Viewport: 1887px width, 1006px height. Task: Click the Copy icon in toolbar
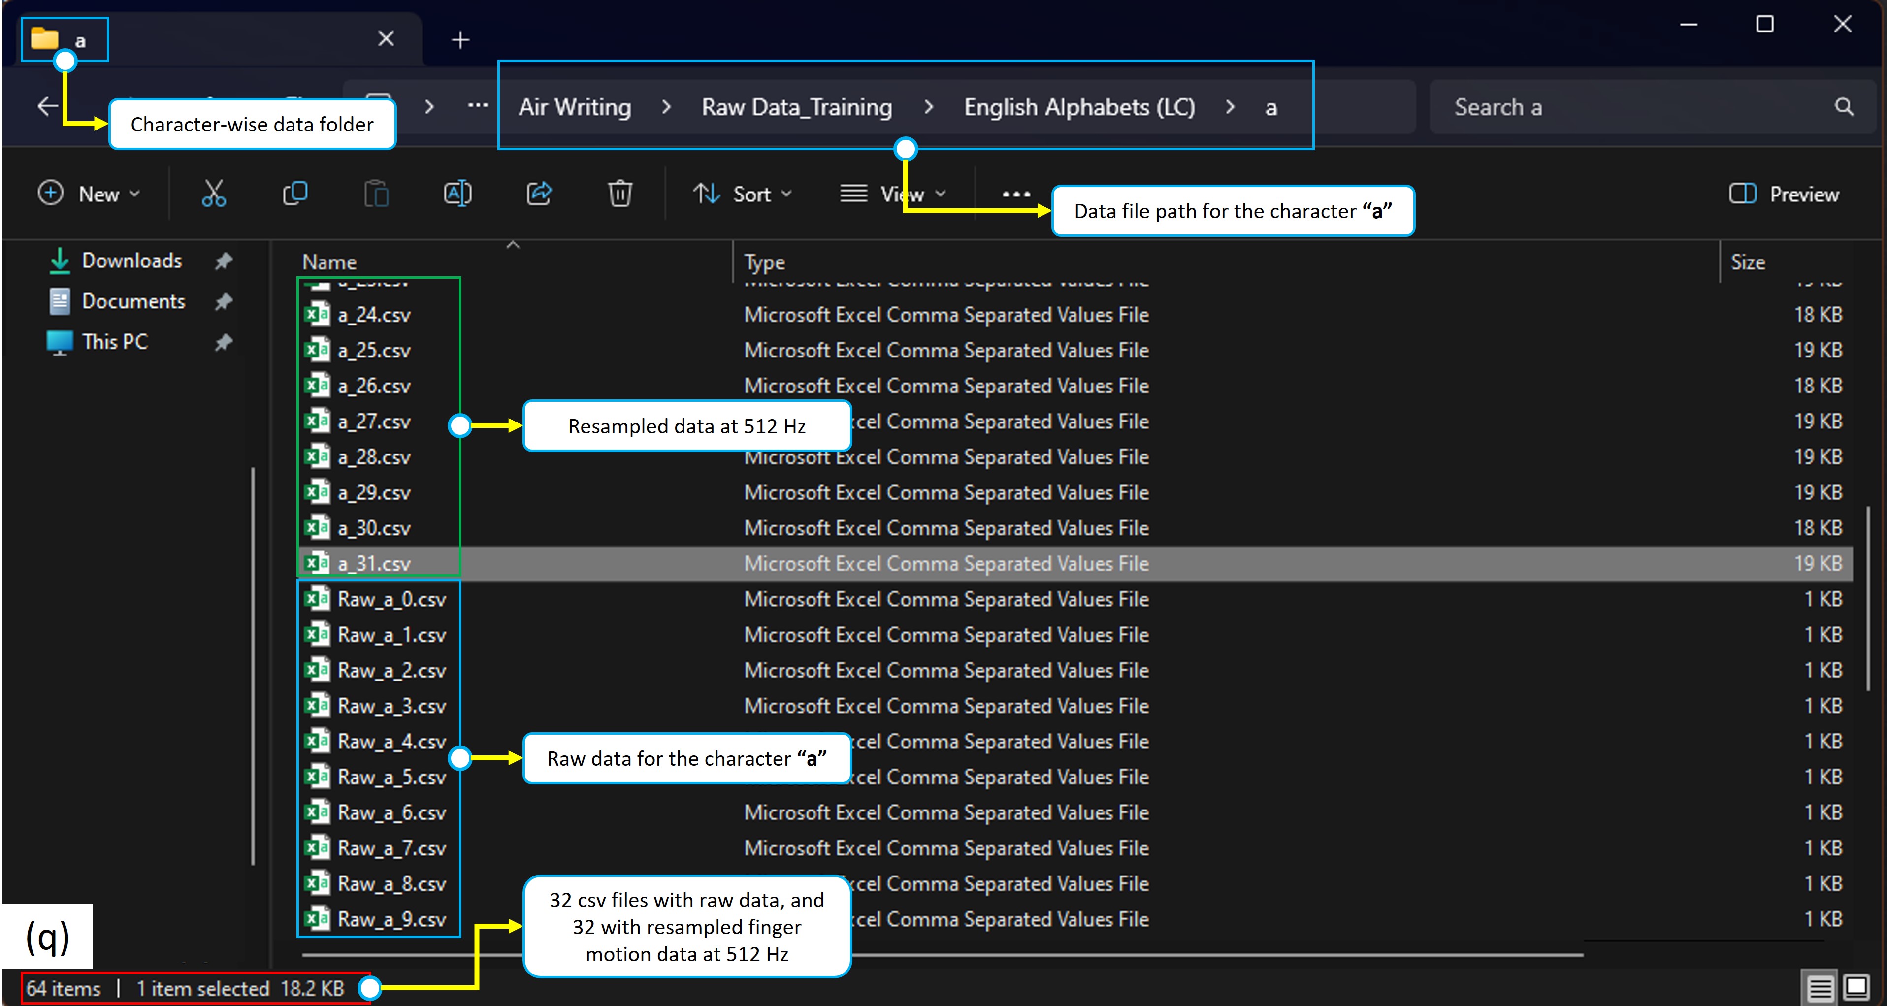tap(294, 194)
